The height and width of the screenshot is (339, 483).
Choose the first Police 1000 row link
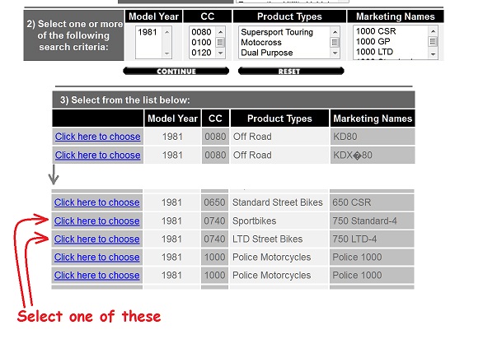[x=97, y=258]
